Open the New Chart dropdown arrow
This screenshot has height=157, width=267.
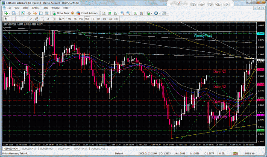pyautogui.click(x=9, y=13)
